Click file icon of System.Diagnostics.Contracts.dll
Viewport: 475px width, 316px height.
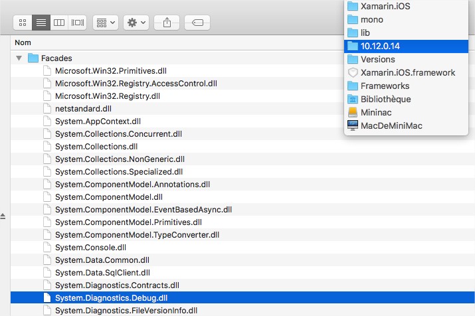47,285
